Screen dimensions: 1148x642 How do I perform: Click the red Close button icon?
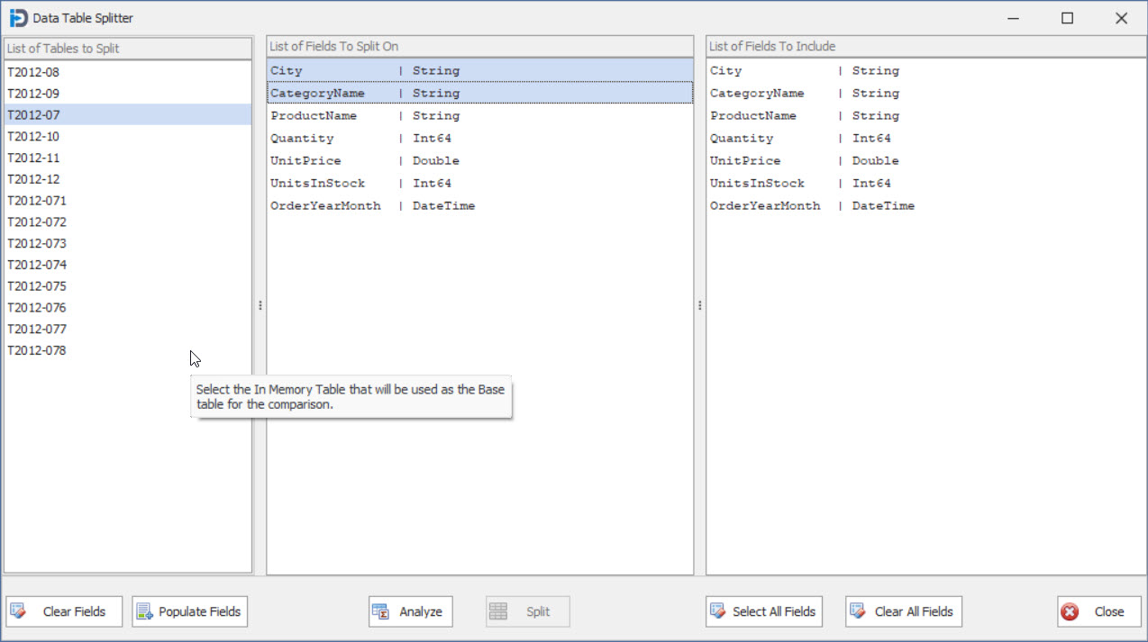point(1070,611)
